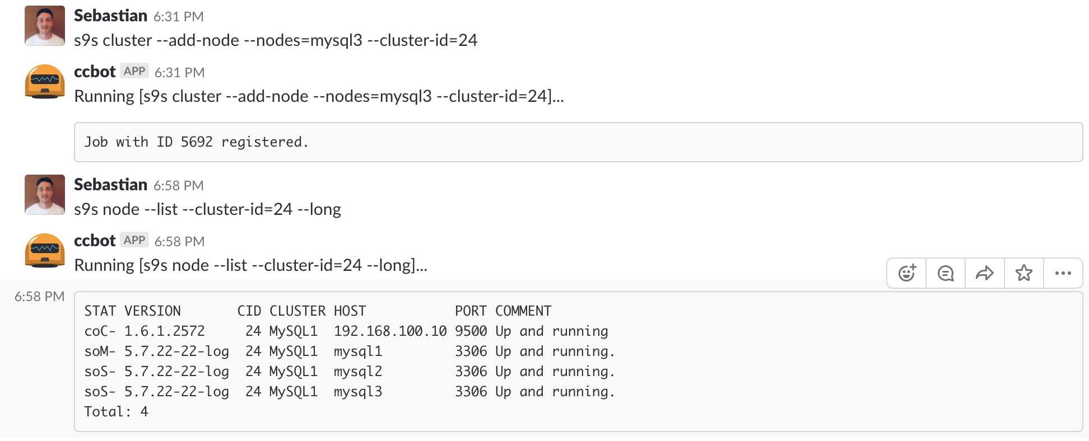
Task: Click Sebastian's avatar on the 6:31 PM message
Action: [x=45, y=26]
